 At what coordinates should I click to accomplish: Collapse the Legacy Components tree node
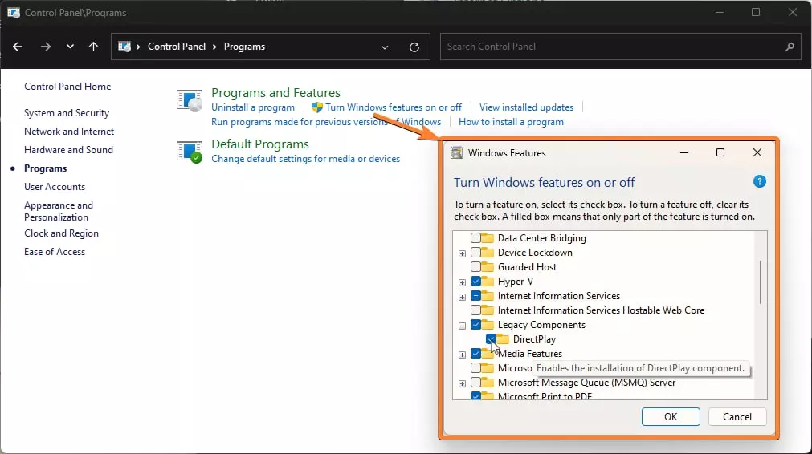coord(462,325)
